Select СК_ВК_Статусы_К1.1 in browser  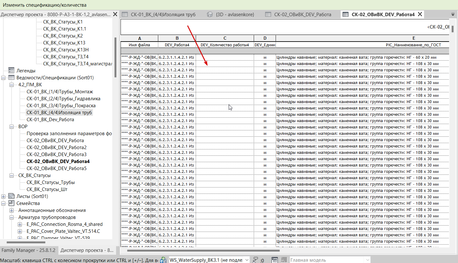pyautogui.click(x=64, y=29)
